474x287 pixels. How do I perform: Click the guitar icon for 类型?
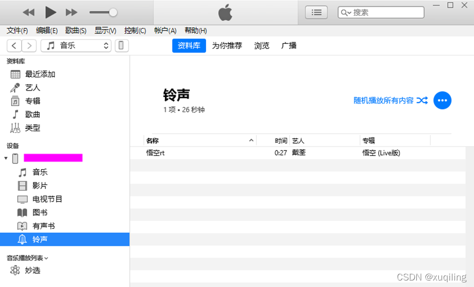pyautogui.click(x=15, y=128)
